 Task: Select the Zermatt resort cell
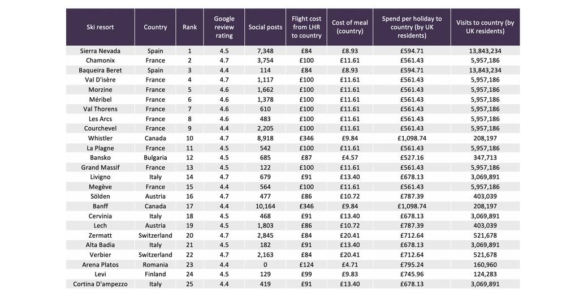point(100,235)
